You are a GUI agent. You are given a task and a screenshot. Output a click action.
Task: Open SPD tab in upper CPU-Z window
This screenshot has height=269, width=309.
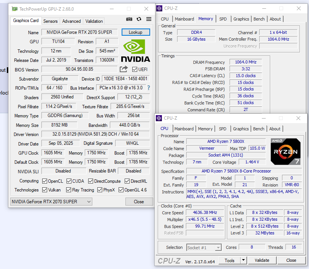(x=223, y=19)
